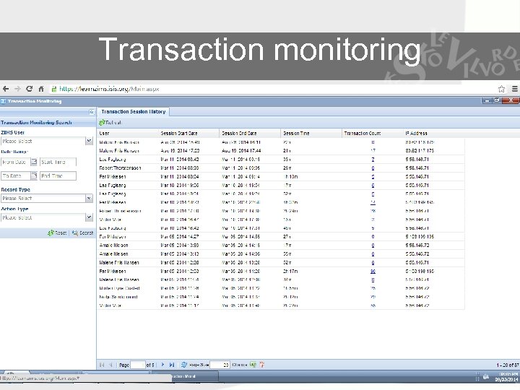This screenshot has height=390, width=520.
Task: Click the browser forward arrow
Action: tap(17, 89)
